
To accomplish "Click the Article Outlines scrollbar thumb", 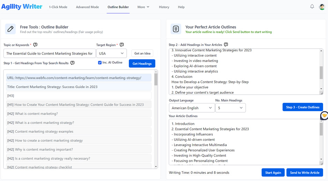I will click(321, 129).
